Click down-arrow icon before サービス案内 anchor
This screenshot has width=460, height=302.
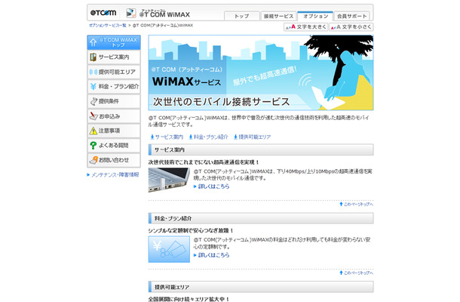pos(152,137)
